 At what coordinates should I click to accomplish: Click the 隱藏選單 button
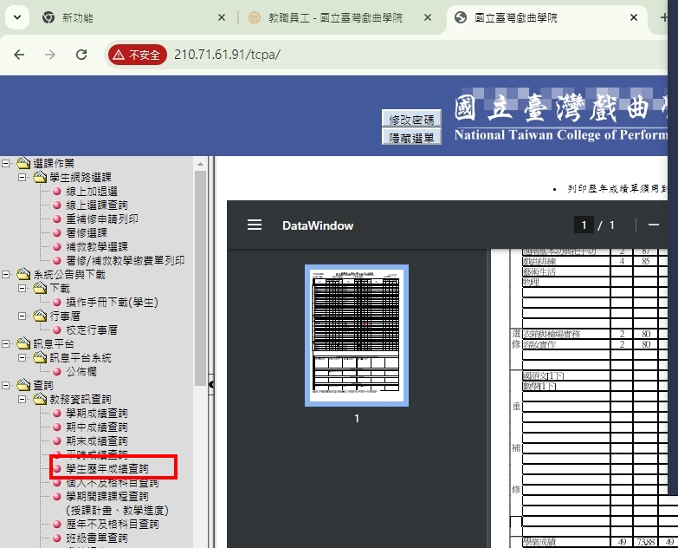tap(411, 137)
